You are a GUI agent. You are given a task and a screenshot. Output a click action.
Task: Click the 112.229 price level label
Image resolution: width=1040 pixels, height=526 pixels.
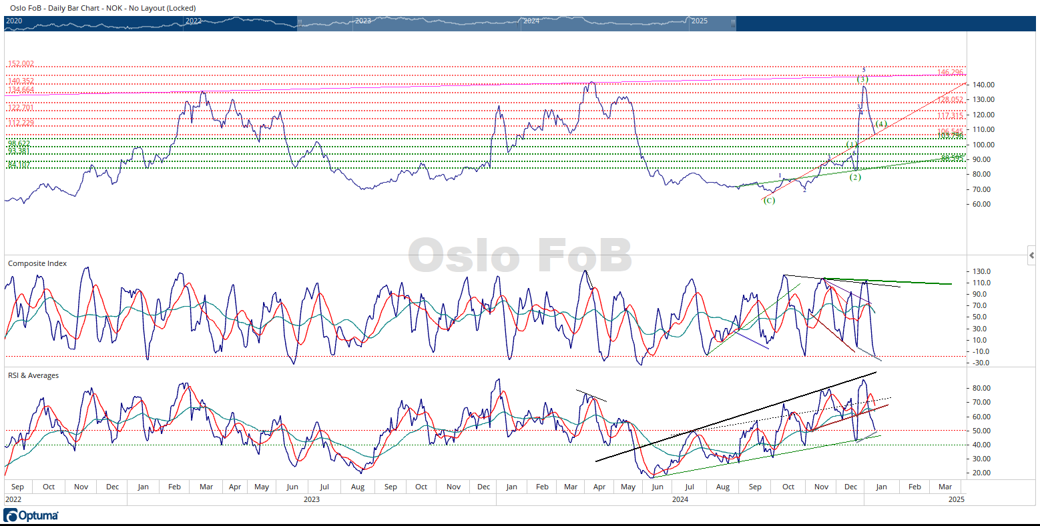click(x=21, y=123)
